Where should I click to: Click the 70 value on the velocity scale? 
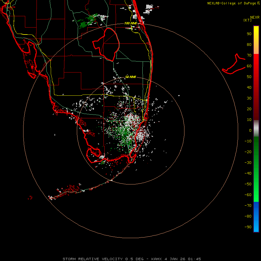(249, 55)
